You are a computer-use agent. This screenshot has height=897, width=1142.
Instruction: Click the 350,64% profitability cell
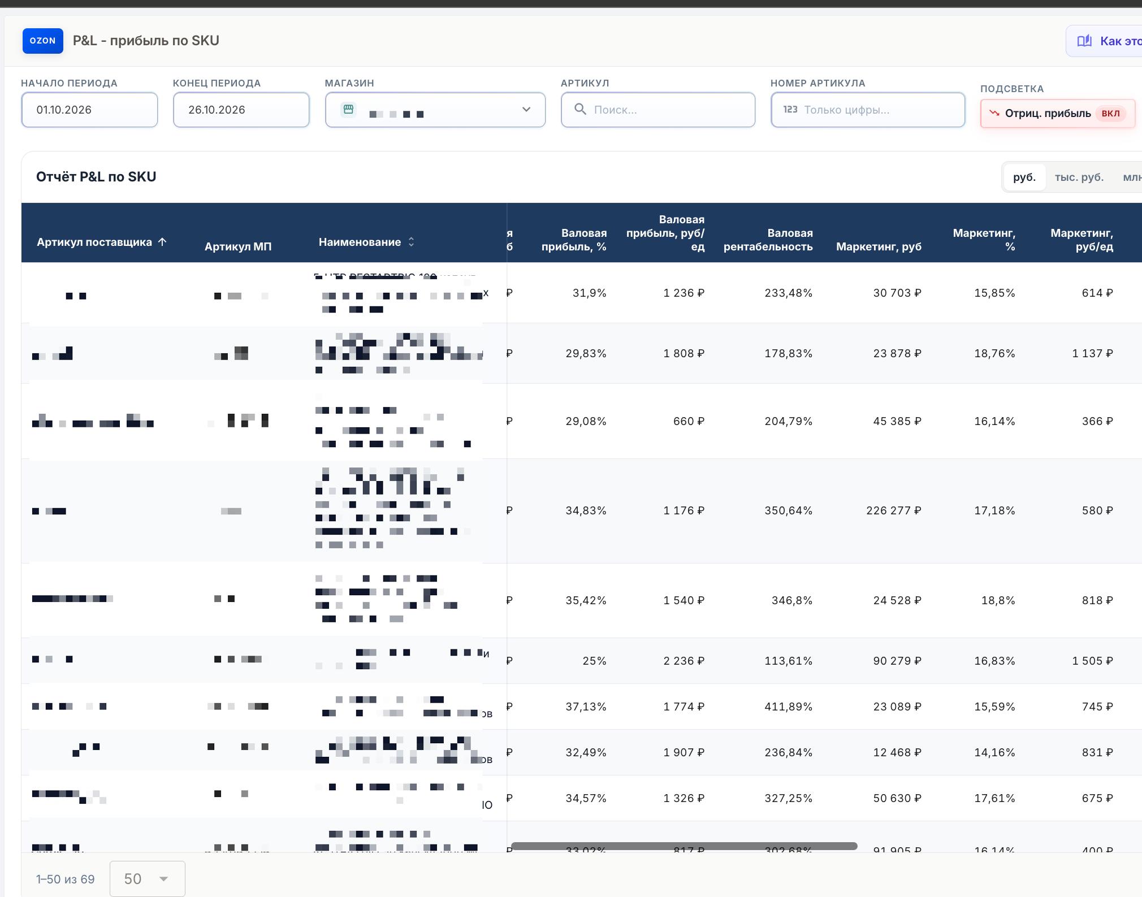pyautogui.click(x=788, y=510)
